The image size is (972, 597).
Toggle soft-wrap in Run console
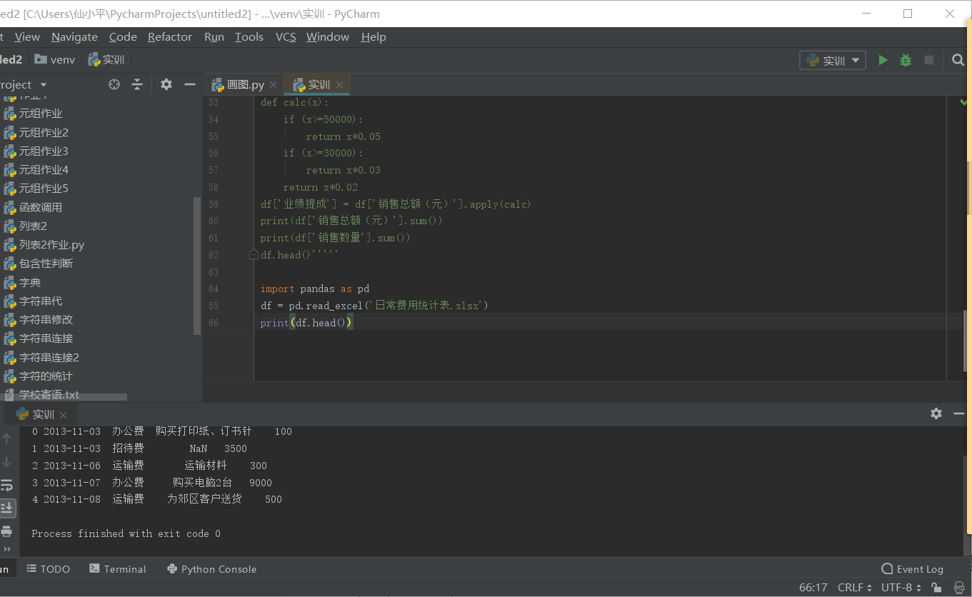pyautogui.click(x=7, y=485)
